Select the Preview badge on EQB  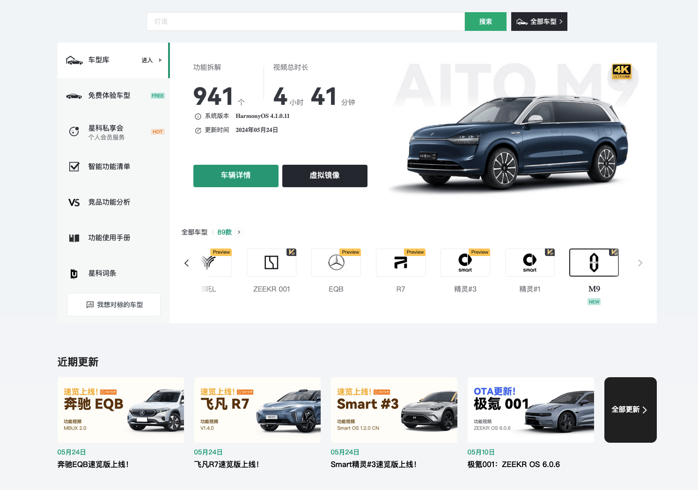coord(350,252)
